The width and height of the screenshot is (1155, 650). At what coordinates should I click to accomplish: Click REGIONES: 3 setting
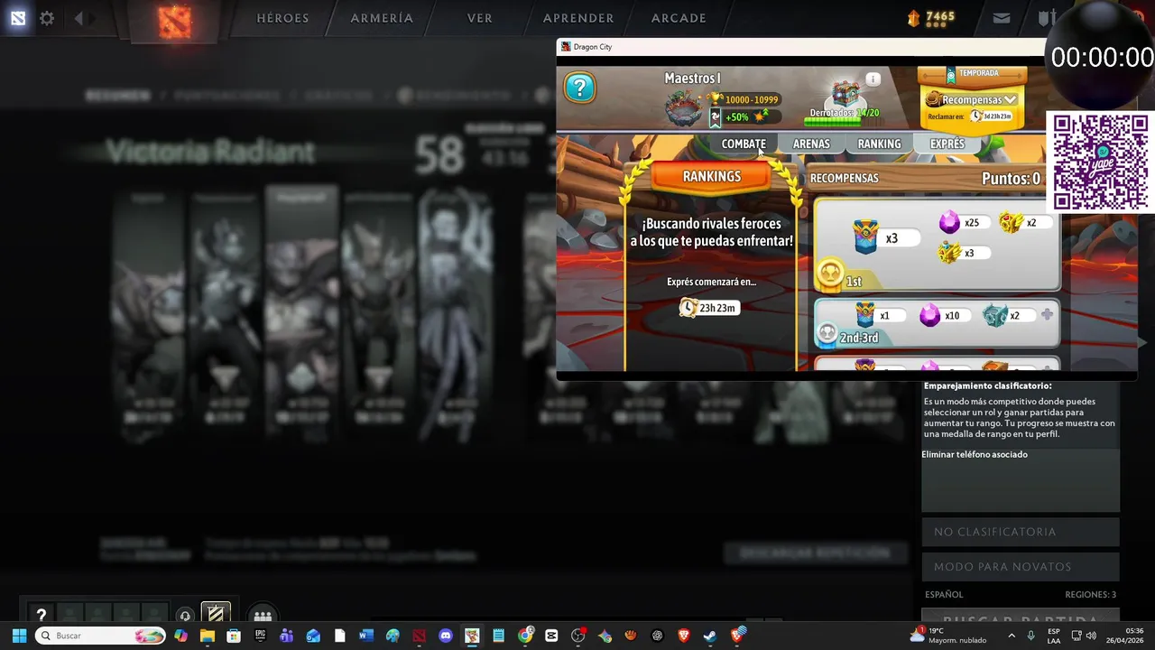[1090, 594]
